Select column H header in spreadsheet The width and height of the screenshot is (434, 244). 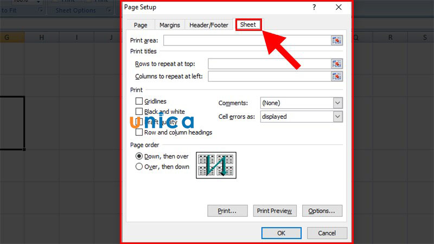point(42,37)
